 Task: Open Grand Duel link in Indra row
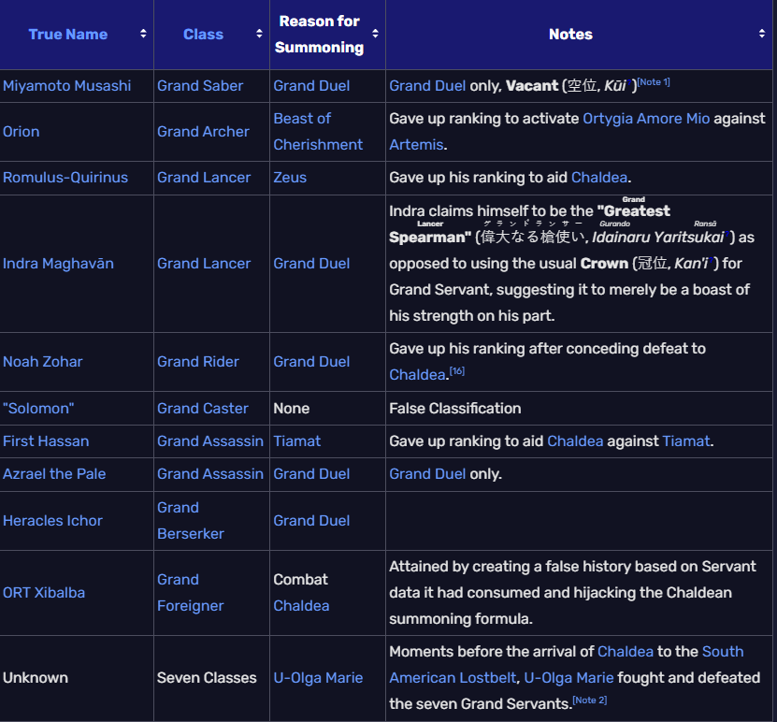311,264
